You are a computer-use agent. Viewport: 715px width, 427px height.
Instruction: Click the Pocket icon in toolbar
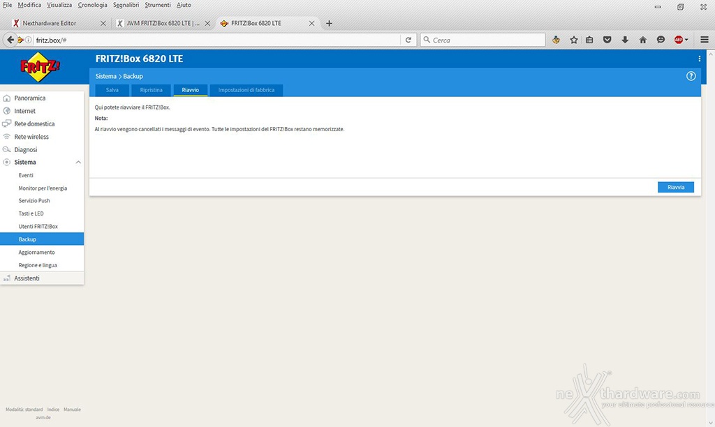607,40
